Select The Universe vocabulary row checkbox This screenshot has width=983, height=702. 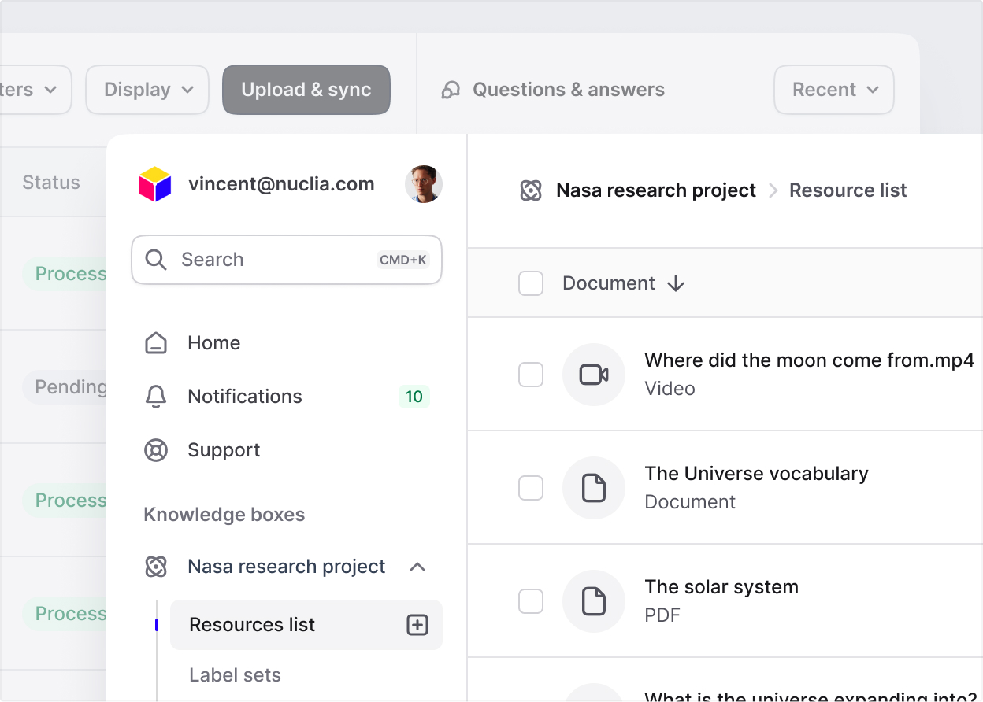tap(531, 488)
